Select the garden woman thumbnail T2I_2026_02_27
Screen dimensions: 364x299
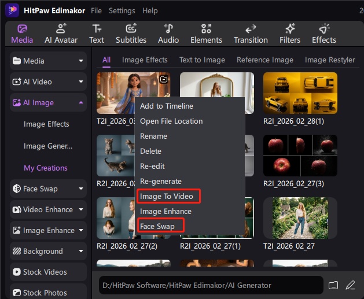(300, 218)
